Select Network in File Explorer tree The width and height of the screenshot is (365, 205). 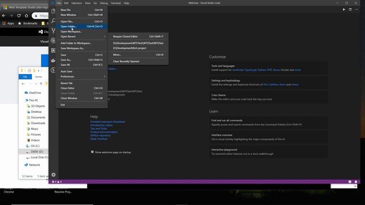[x=32, y=165]
